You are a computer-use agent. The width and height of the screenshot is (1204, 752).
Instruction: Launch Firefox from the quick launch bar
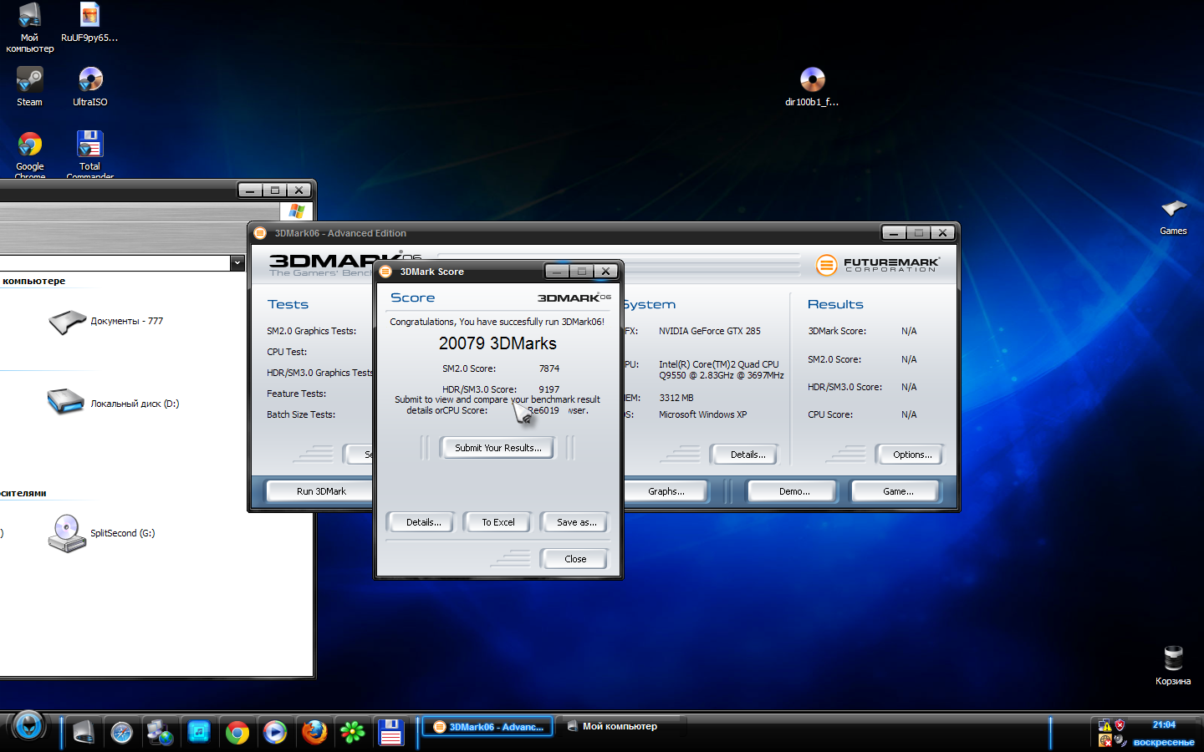(x=314, y=733)
